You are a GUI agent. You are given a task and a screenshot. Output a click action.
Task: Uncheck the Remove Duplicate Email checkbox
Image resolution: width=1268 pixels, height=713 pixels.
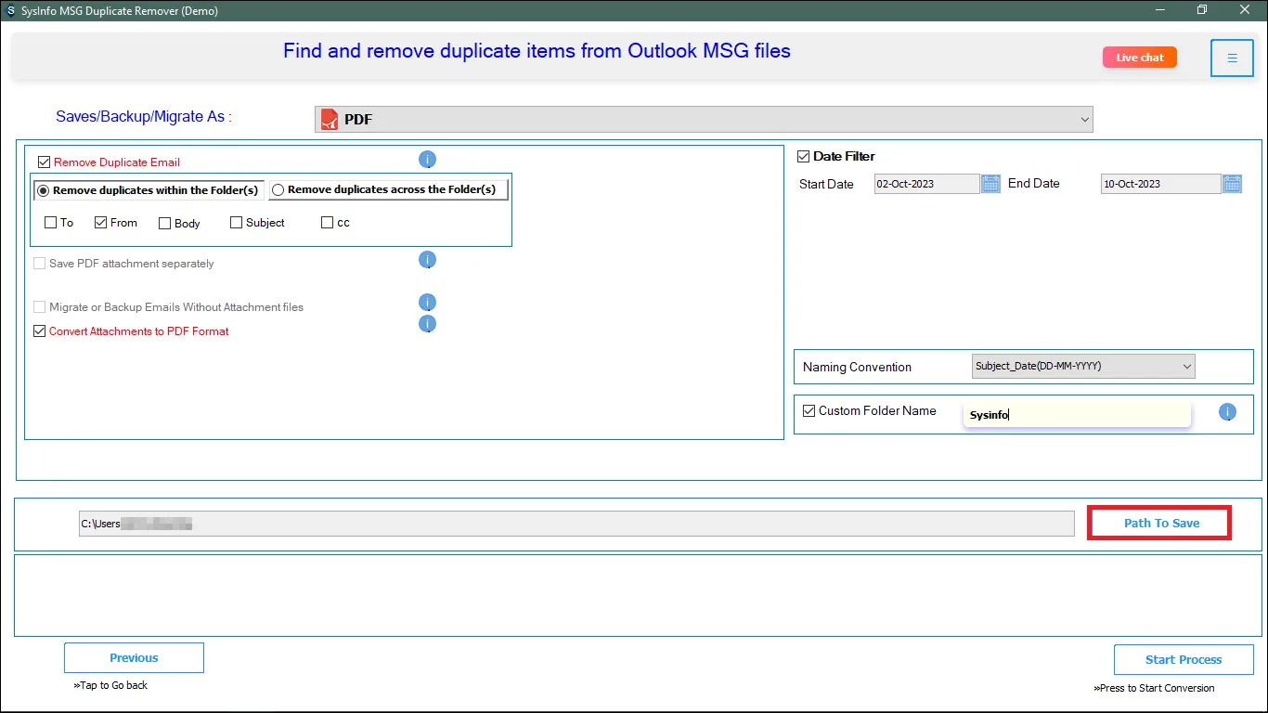click(x=44, y=162)
